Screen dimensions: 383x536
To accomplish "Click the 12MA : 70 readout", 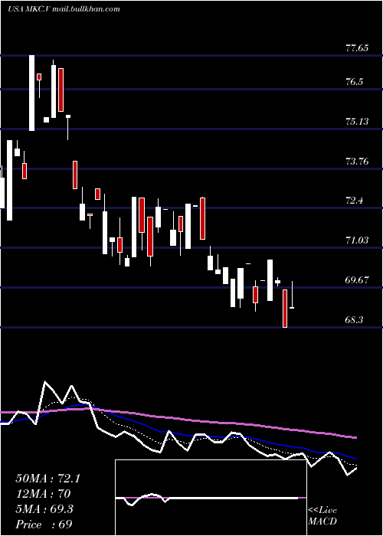I will click(43, 494).
